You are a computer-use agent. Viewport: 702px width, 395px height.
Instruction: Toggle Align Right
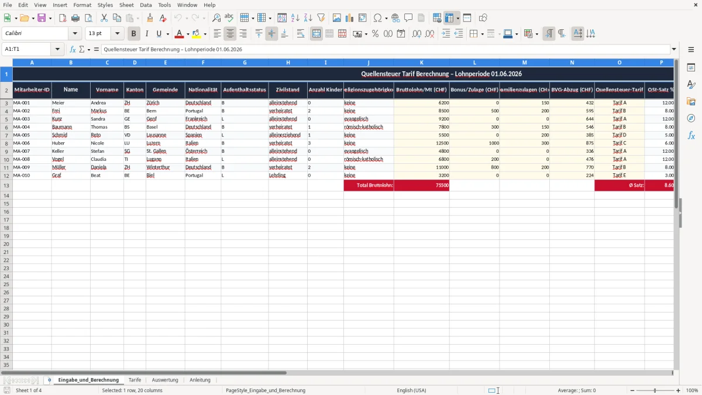point(243,34)
